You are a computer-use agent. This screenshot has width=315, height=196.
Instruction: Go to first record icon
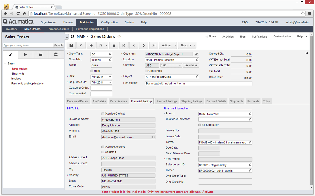pyautogui.click(x=124, y=45)
